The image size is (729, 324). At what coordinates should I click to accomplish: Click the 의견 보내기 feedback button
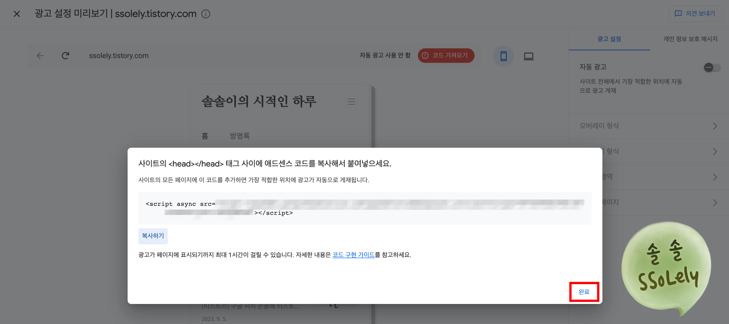(x=695, y=14)
